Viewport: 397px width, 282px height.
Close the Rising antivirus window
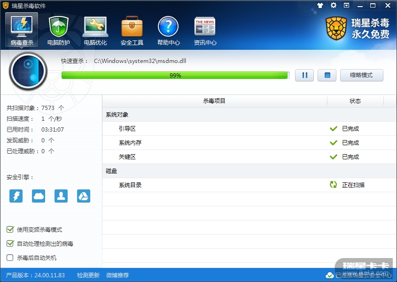click(388, 5)
